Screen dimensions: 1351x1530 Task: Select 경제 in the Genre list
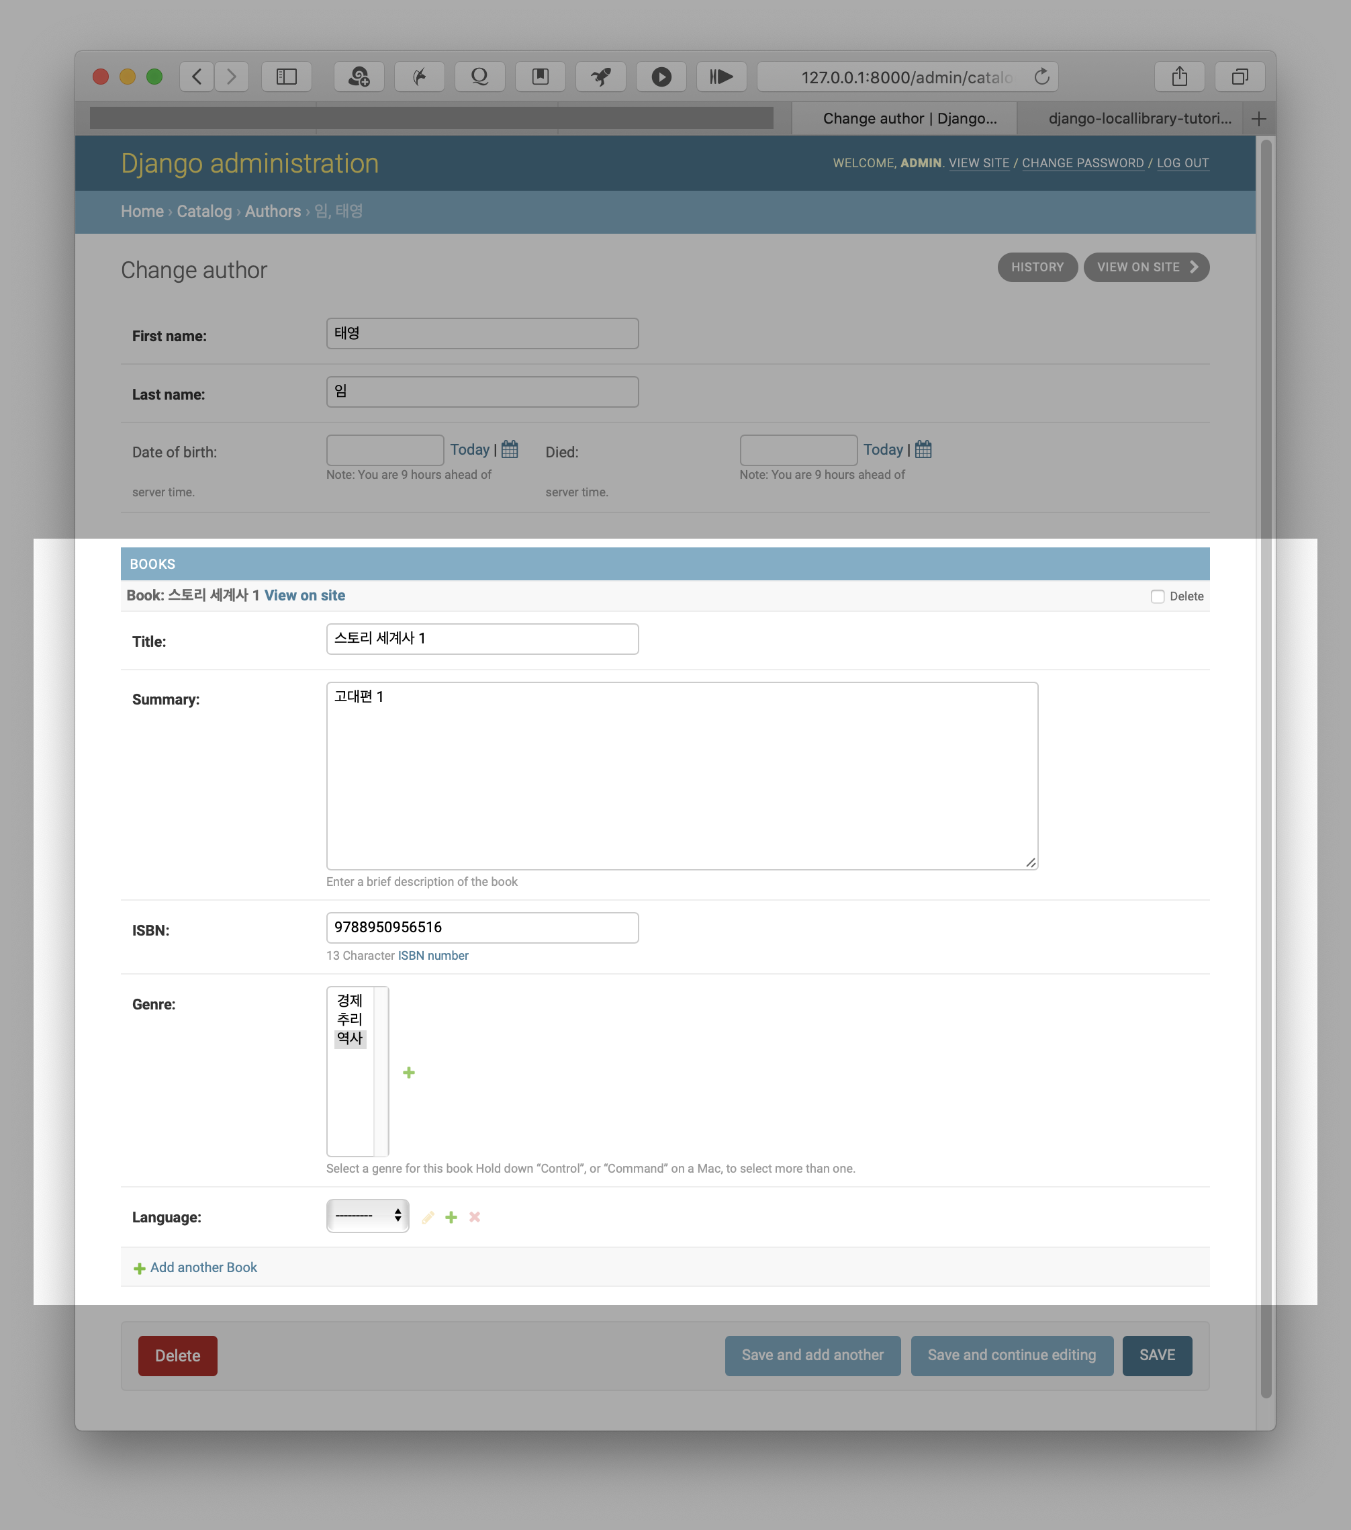click(350, 1000)
